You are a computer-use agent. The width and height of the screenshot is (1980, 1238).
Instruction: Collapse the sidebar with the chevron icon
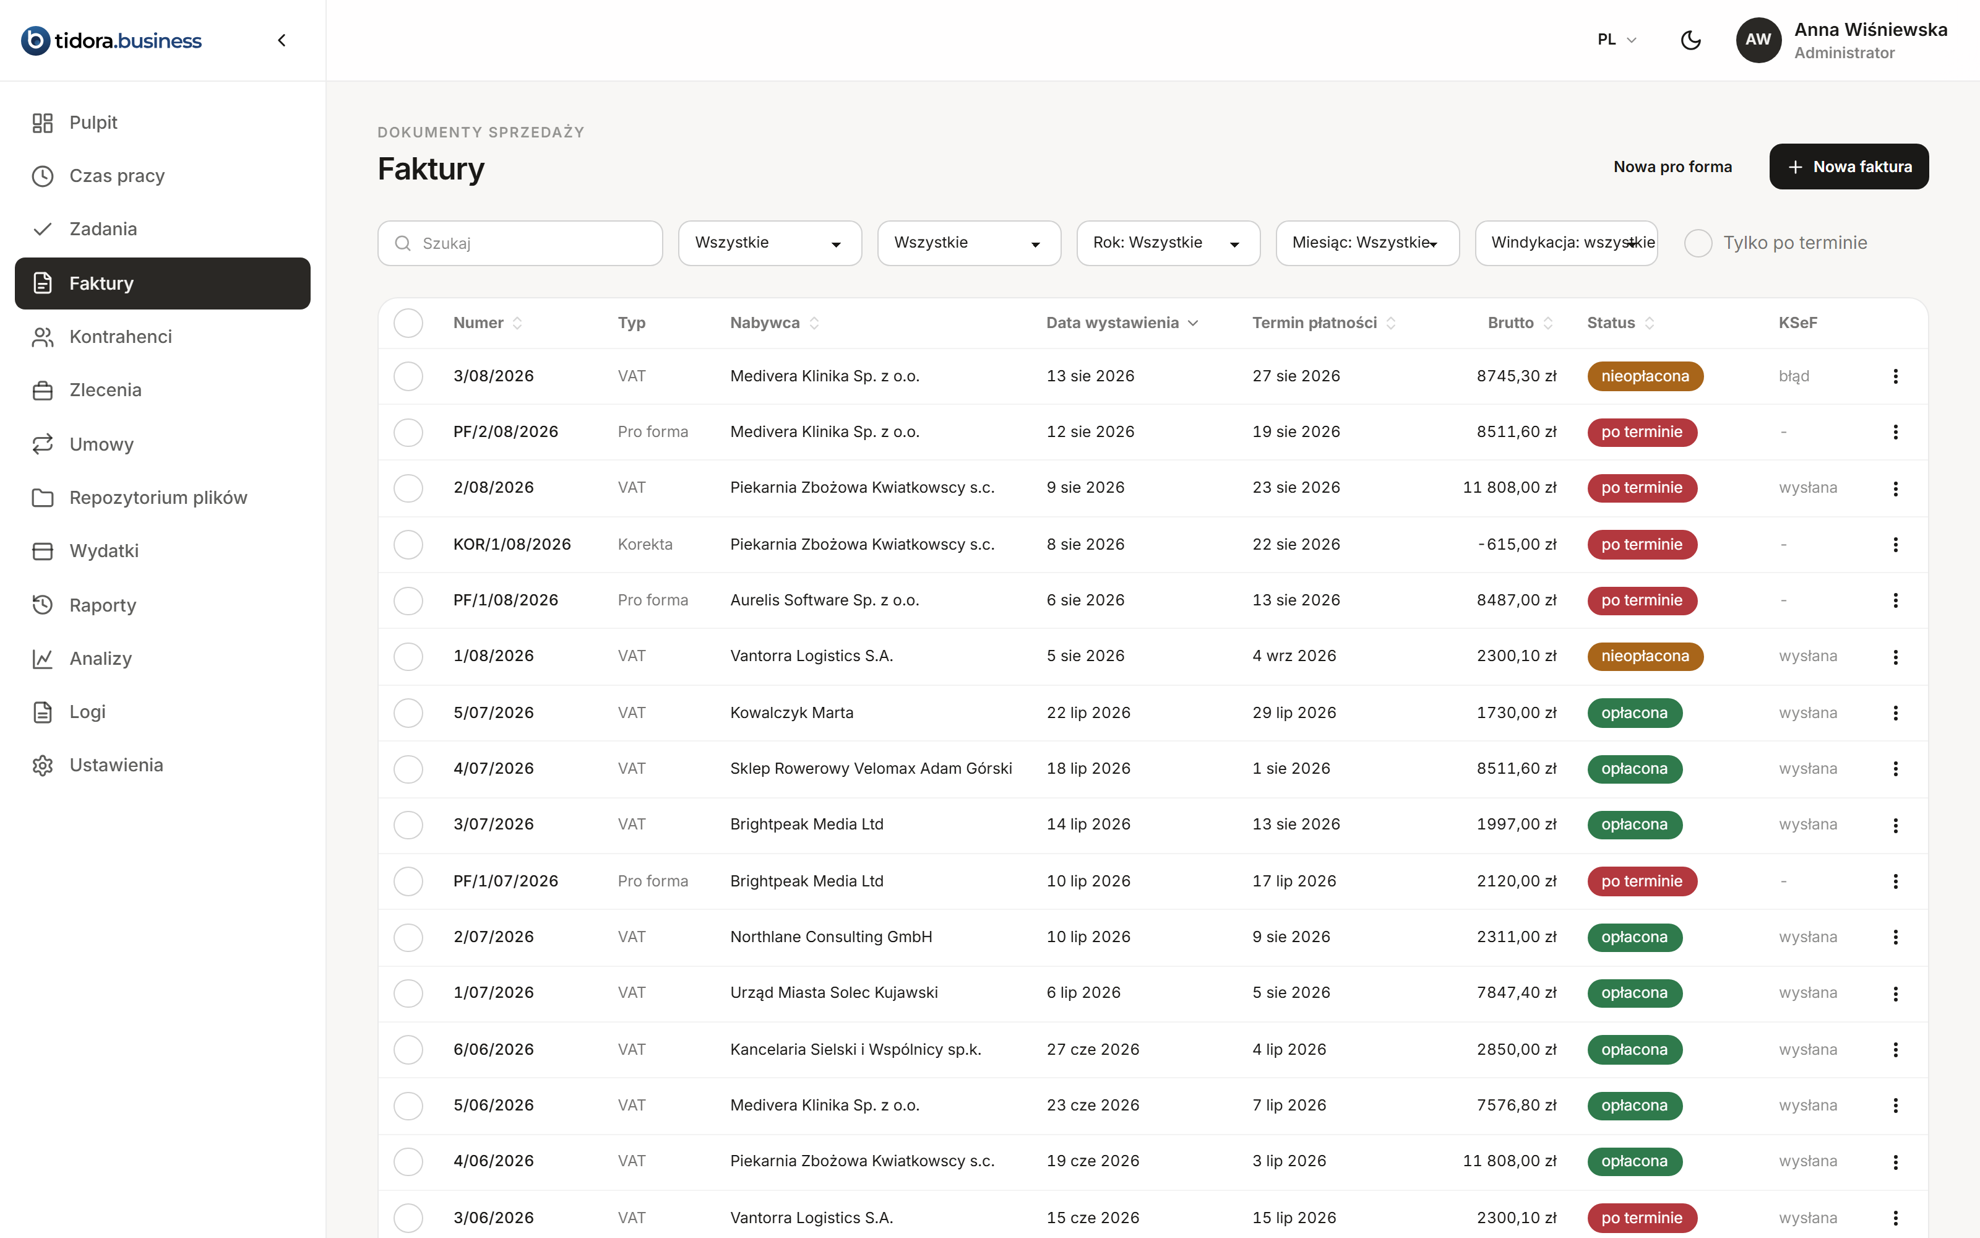point(282,40)
